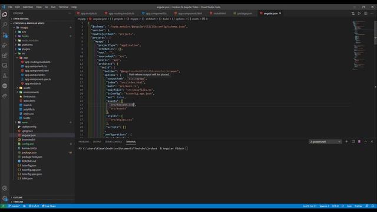
Task: Open the Selection menu
Action: point(28,7)
